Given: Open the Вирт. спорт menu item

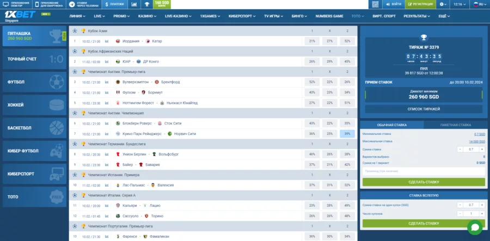Looking at the screenshot, I should [384, 16].
